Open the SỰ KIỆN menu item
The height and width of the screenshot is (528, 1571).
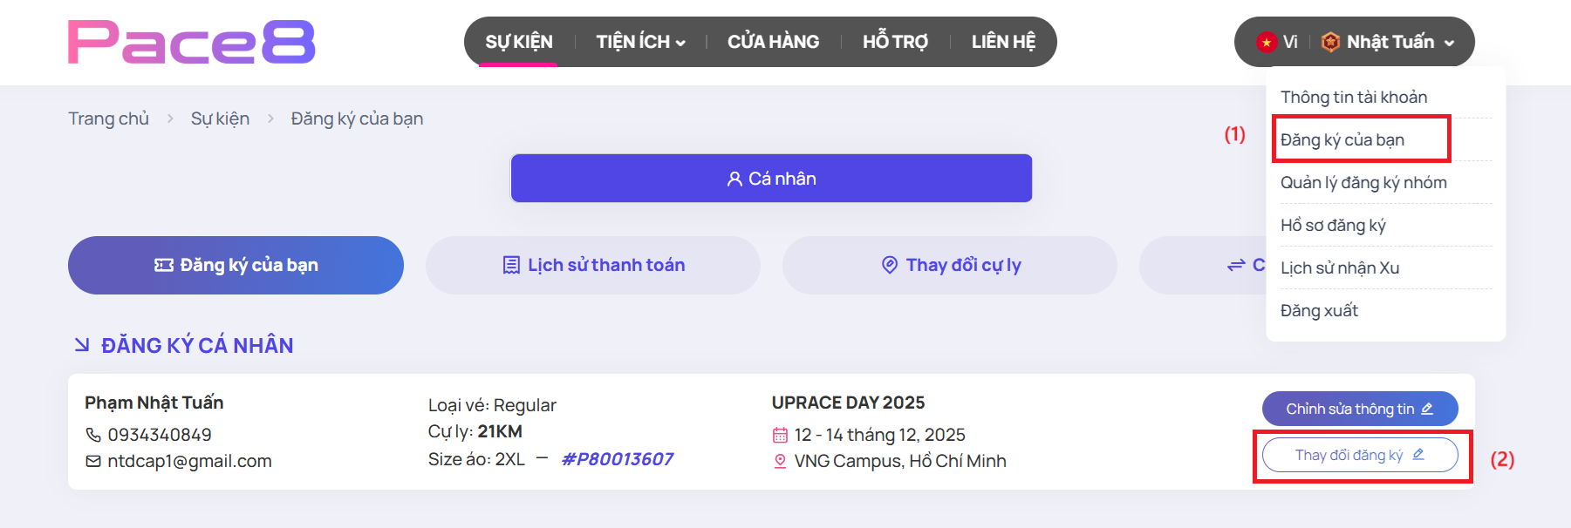[x=519, y=42]
